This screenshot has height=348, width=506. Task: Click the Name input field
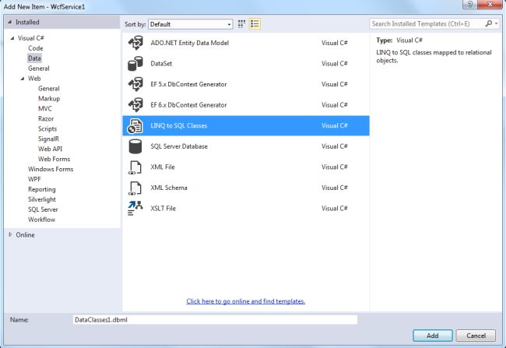pyautogui.click(x=215, y=320)
